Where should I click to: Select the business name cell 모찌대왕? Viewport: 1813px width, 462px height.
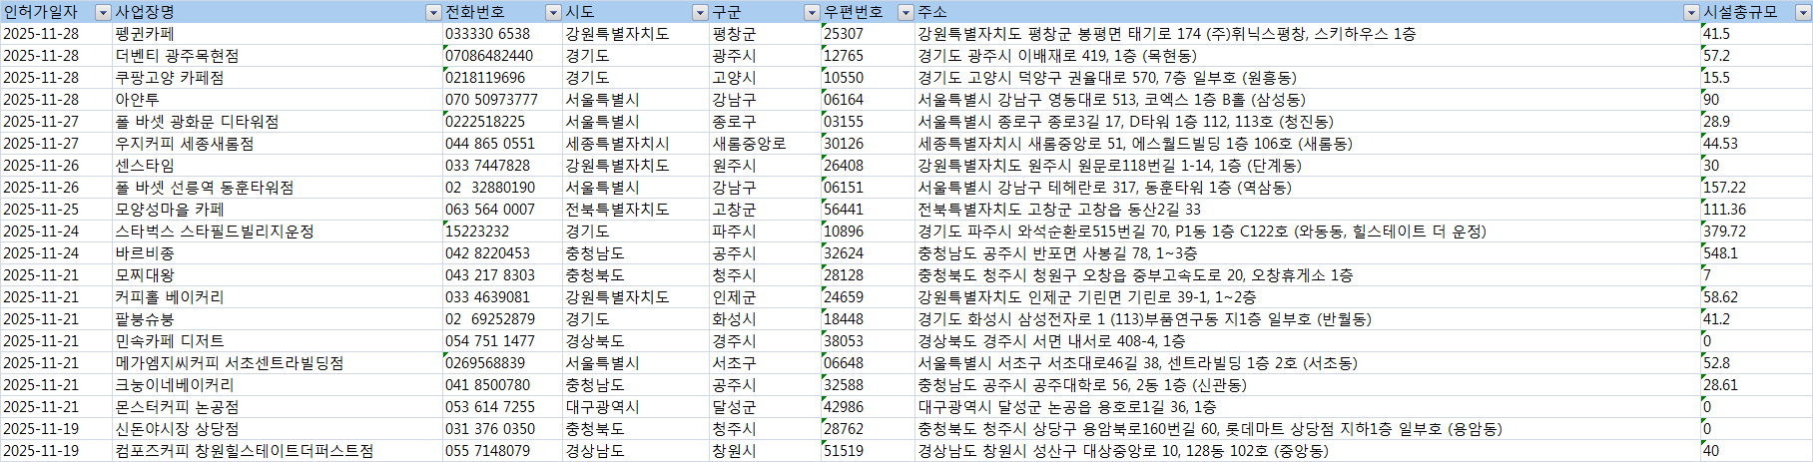277,275
